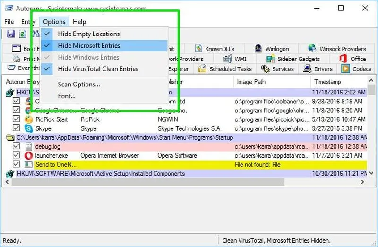The width and height of the screenshot is (378, 247).
Task: Uncheck the launcher.exe entry checkbox
Action: coord(16,155)
